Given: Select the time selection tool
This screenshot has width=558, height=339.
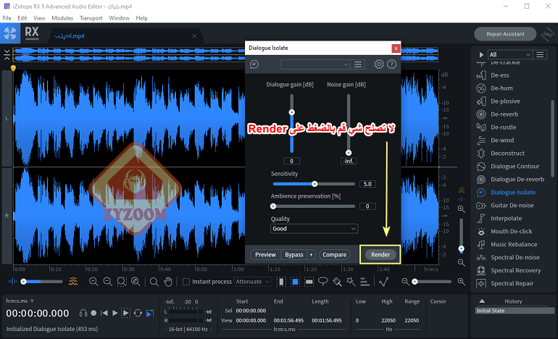Looking at the screenshot, I should [281, 282].
